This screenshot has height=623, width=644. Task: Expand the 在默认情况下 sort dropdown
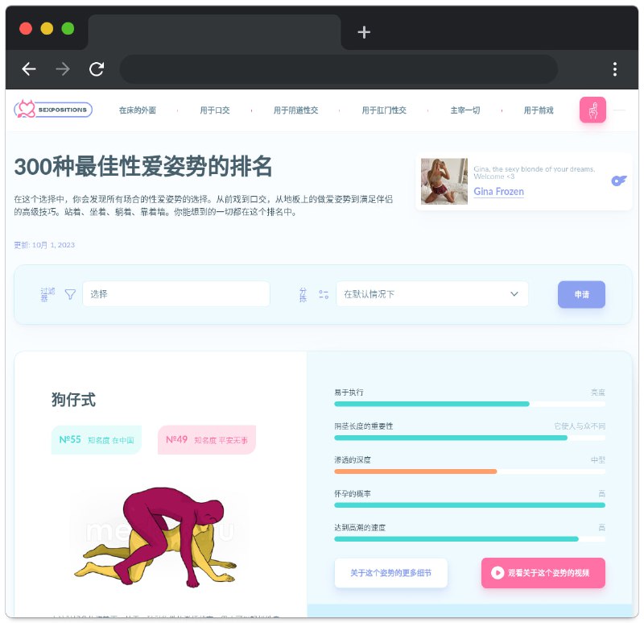(432, 294)
